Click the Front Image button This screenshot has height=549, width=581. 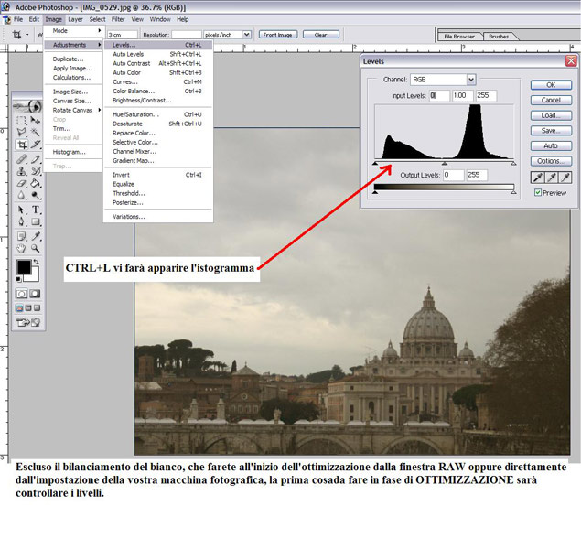(279, 35)
